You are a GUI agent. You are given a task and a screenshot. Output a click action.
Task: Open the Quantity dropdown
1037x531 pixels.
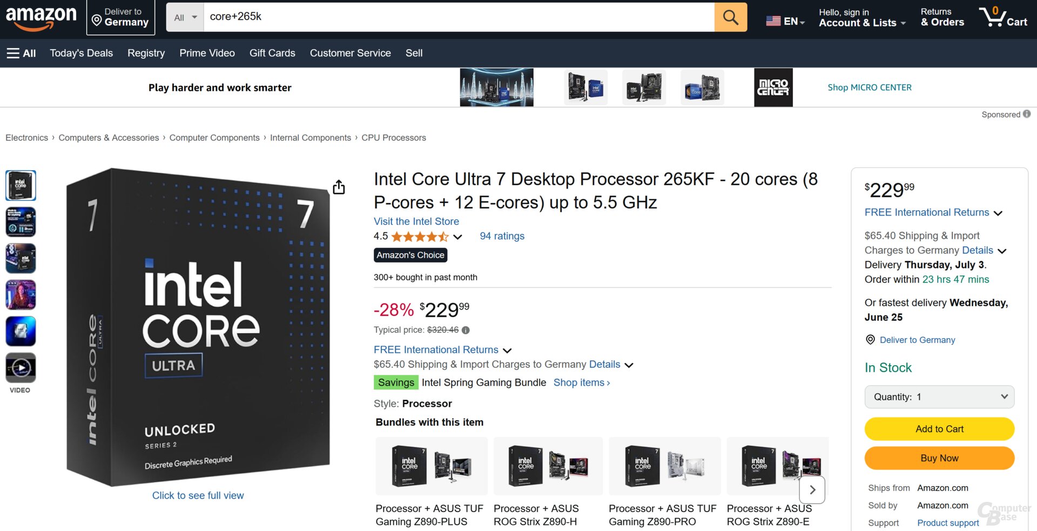[x=939, y=397]
